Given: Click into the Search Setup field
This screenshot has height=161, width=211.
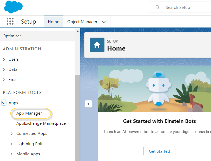Looking at the screenshot, I should (180, 7).
